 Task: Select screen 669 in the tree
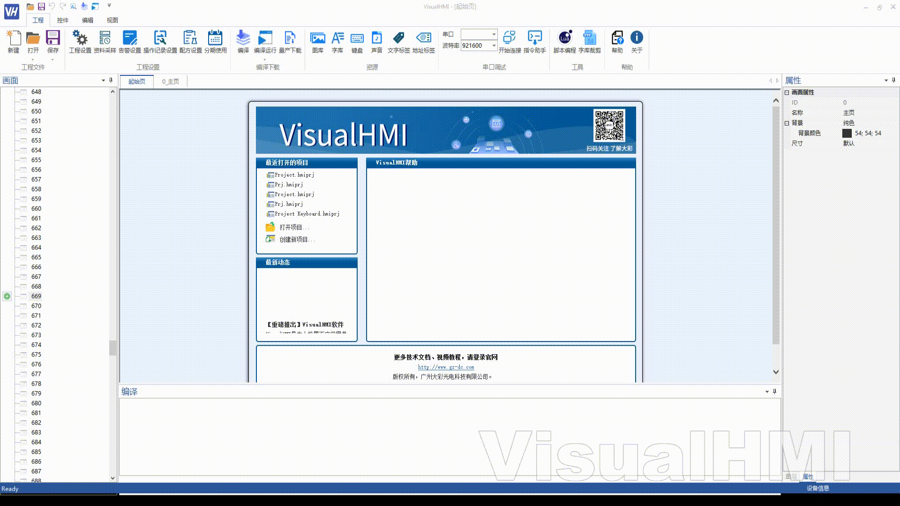click(x=36, y=296)
